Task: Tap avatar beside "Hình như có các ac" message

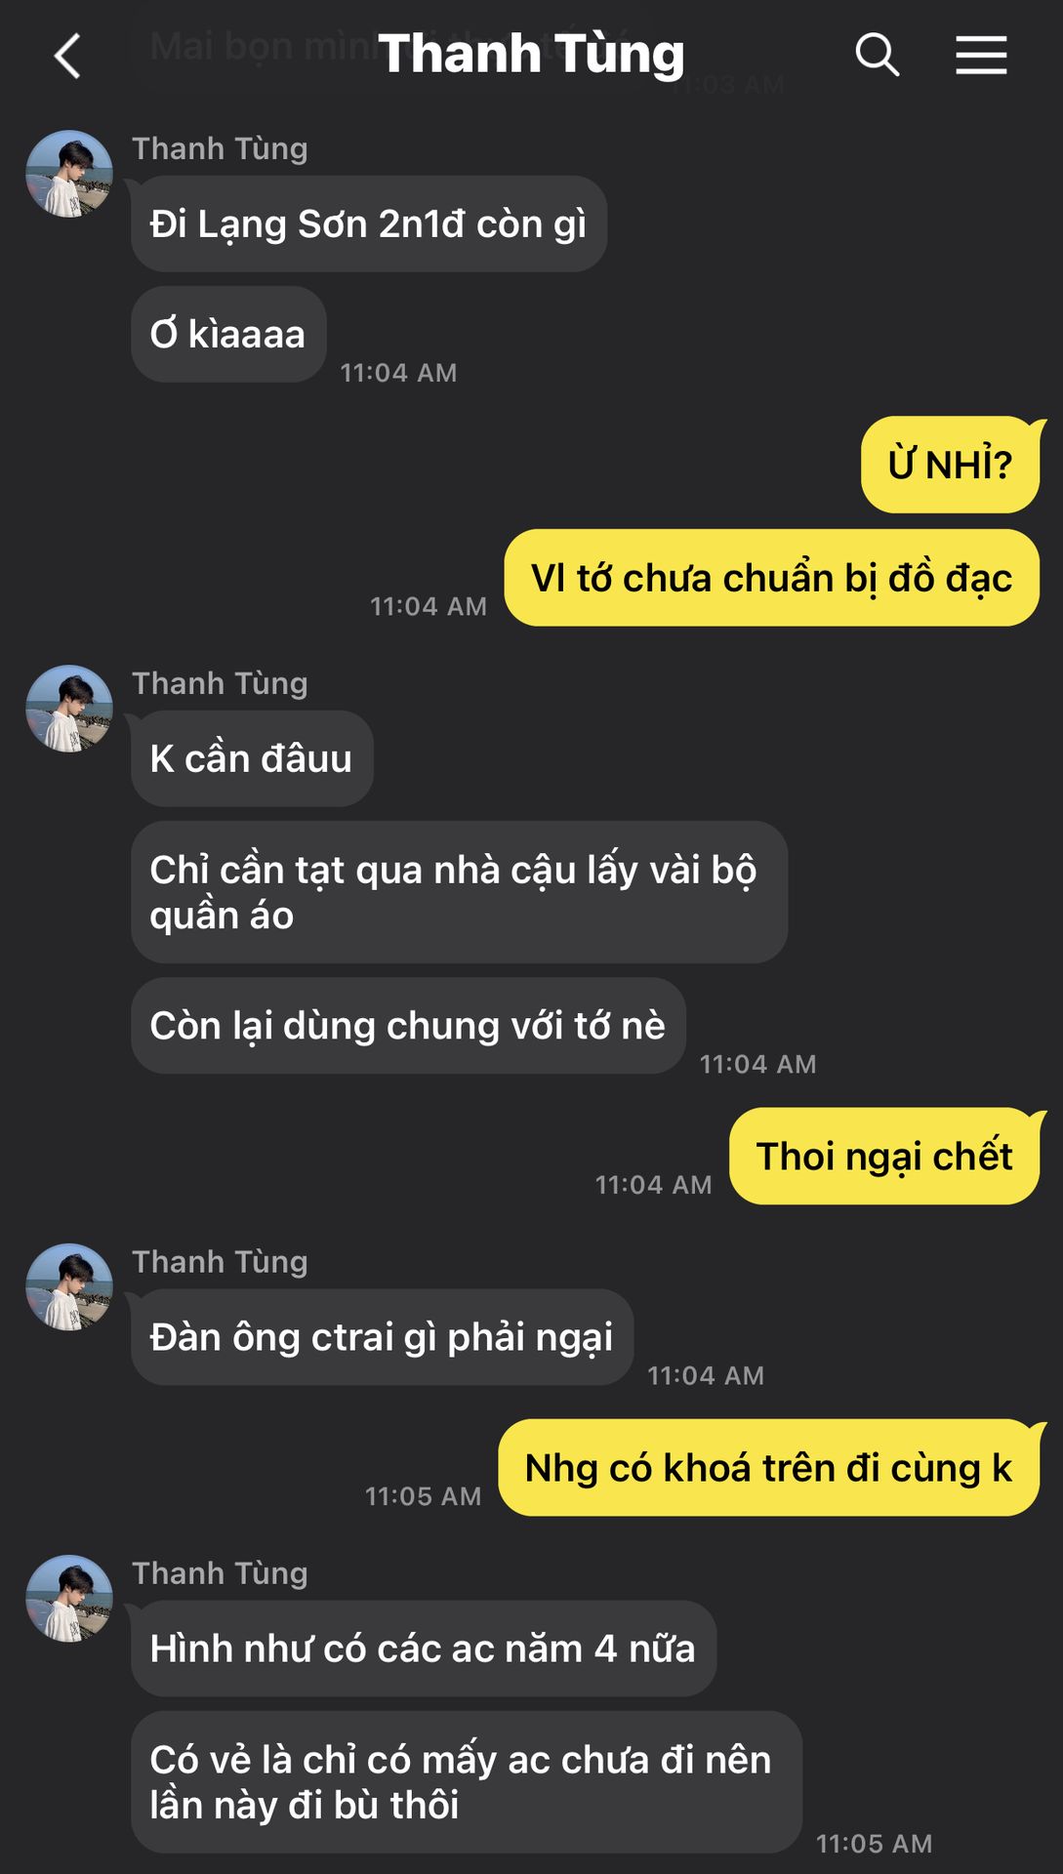Action: pyautogui.click(x=69, y=1599)
